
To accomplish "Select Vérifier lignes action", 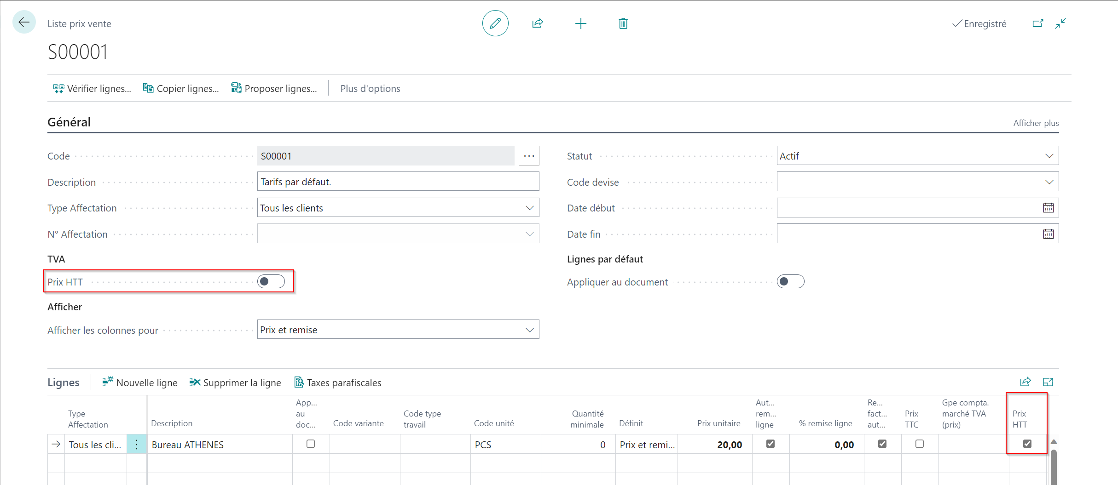I will coord(92,89).
